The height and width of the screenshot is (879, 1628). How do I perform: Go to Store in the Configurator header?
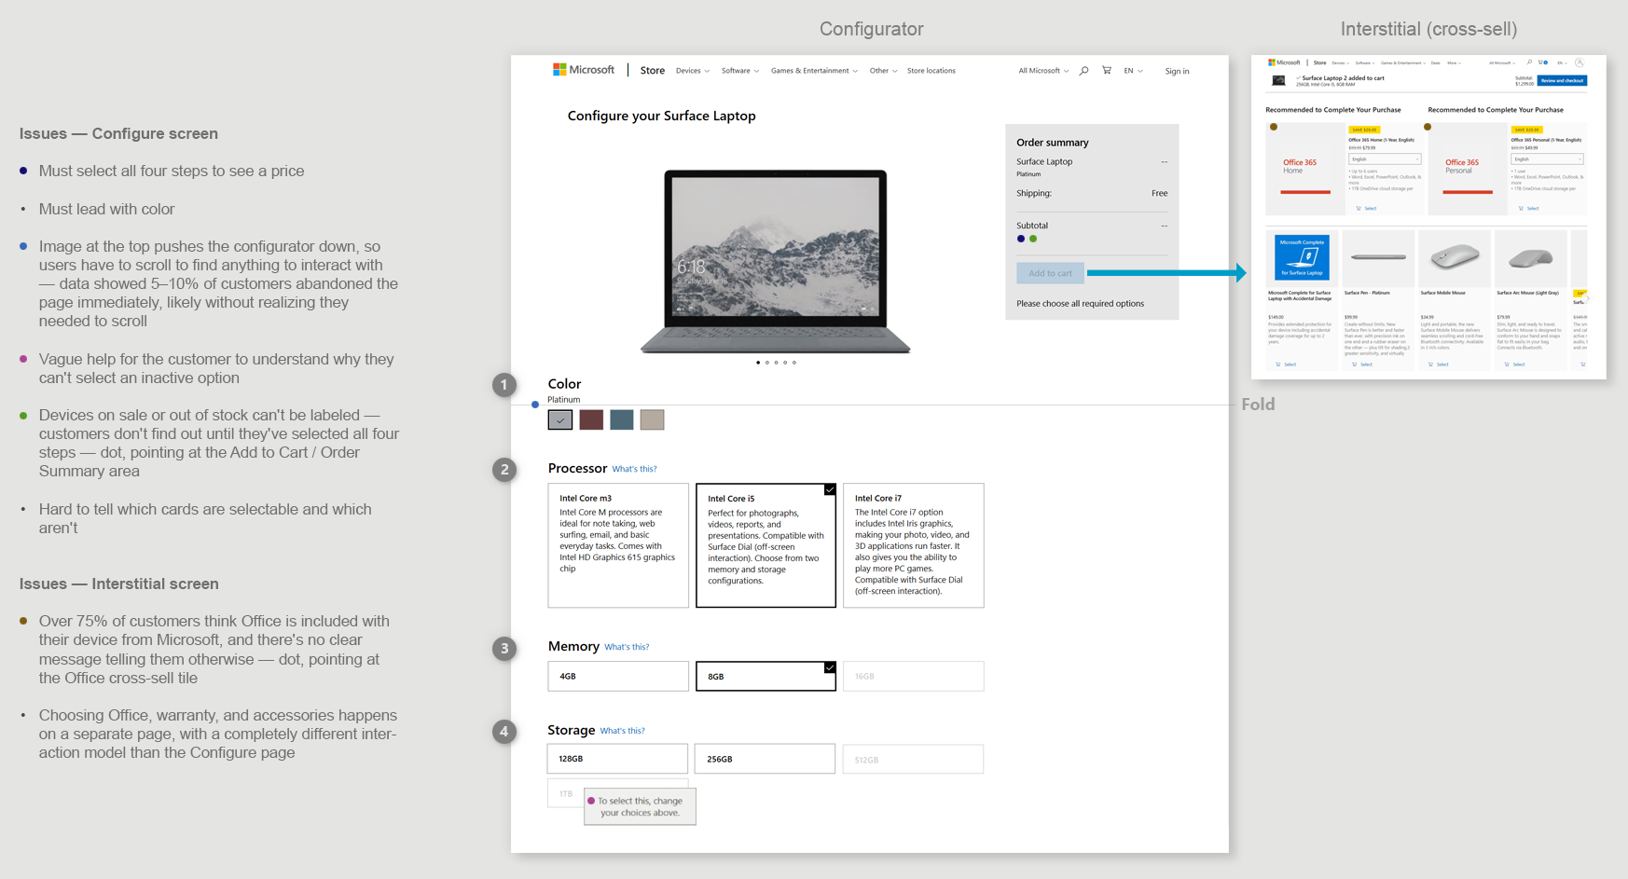pos(653,71)
